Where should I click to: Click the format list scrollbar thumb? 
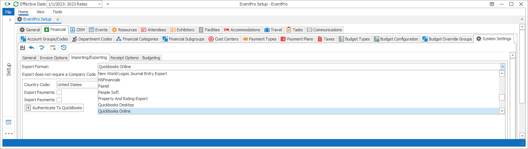502,97
